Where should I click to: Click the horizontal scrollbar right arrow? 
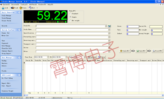click(163, 95)
